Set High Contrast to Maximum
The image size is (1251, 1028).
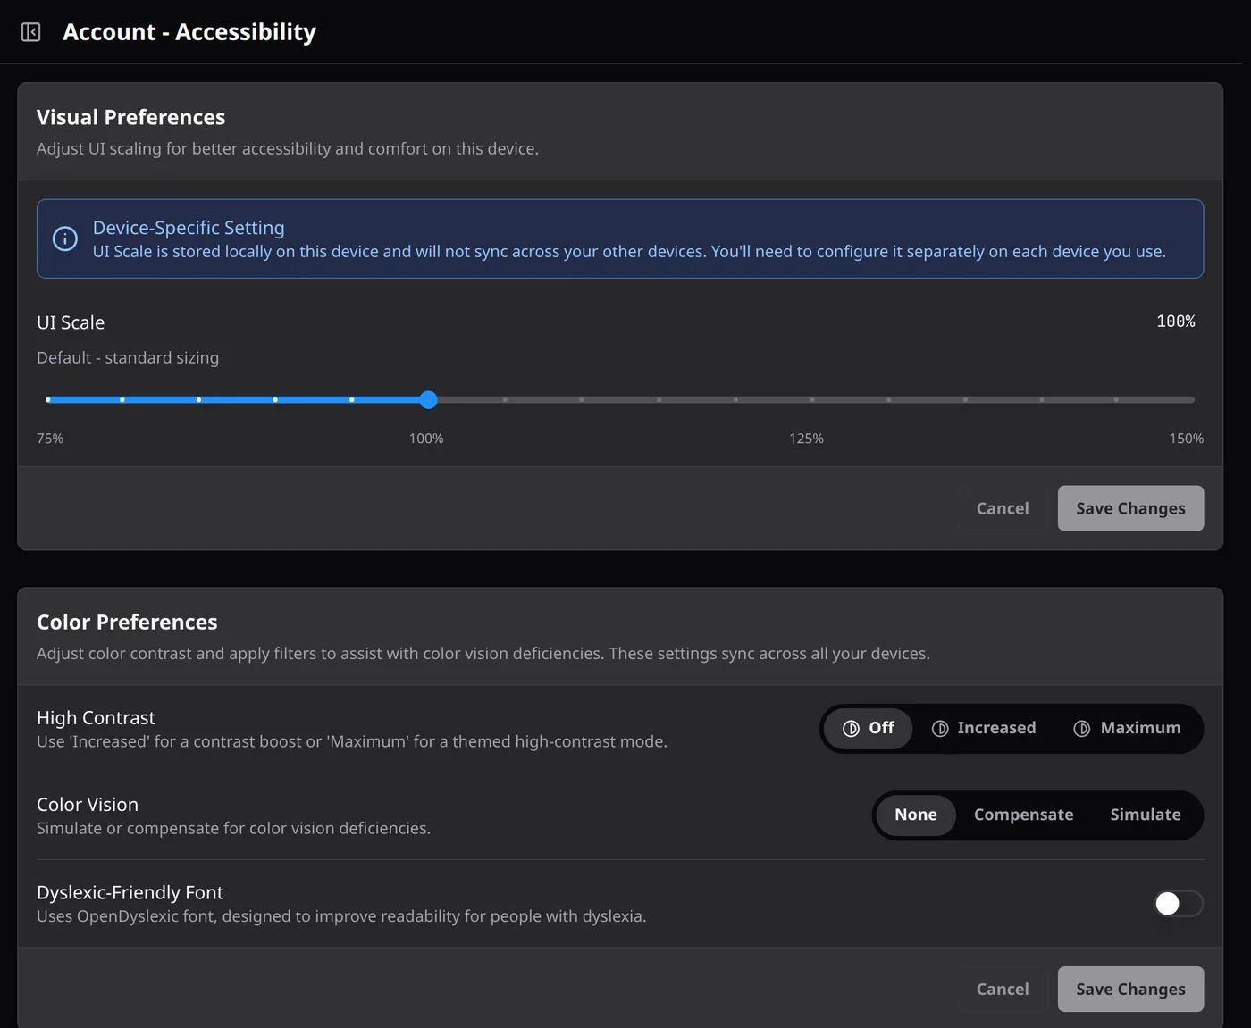pyautogui.click(x=1127, y=729)
